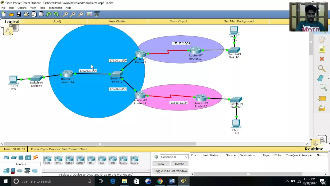Select the Draw Polygon shape tool
The image size is (330, 186).
click(x=320, y=78)
